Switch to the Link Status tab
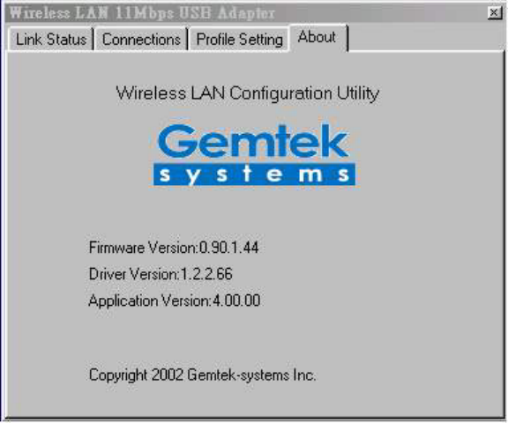The image size is (508, 423). click(x=51, y=39)
